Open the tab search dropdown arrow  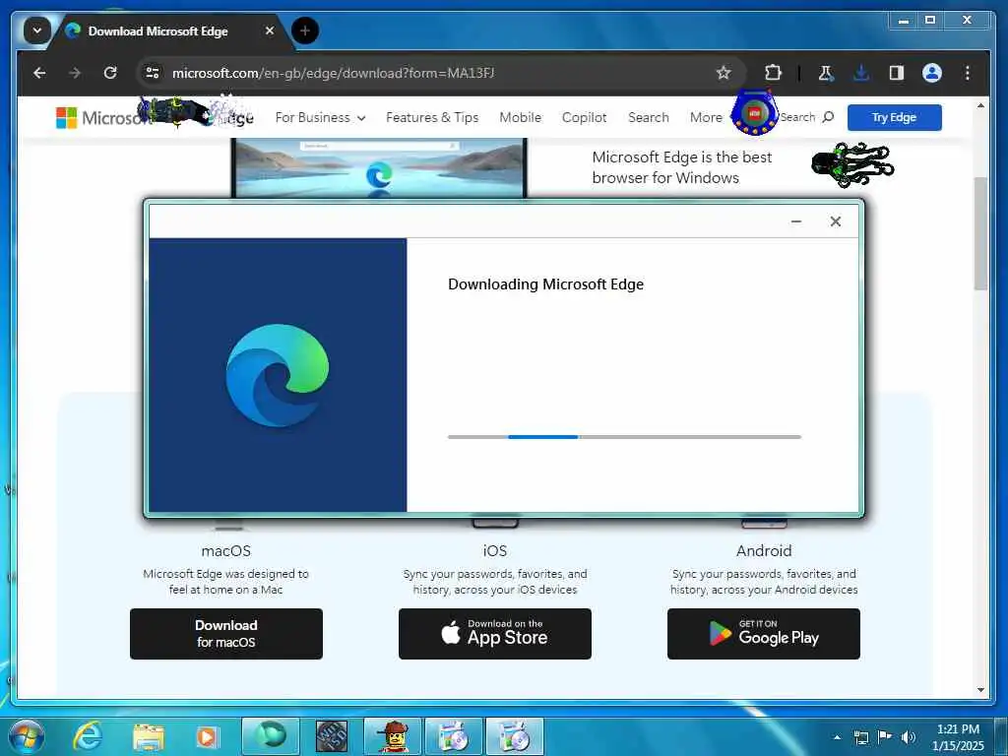tap(37, 31)
